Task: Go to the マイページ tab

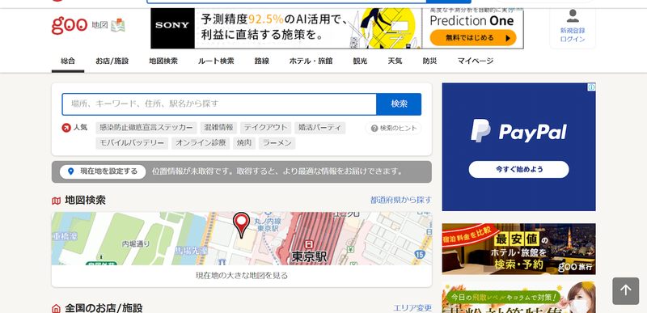Action: click(476, 61)
